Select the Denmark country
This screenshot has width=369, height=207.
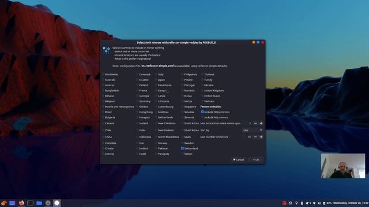coord(137,74)
